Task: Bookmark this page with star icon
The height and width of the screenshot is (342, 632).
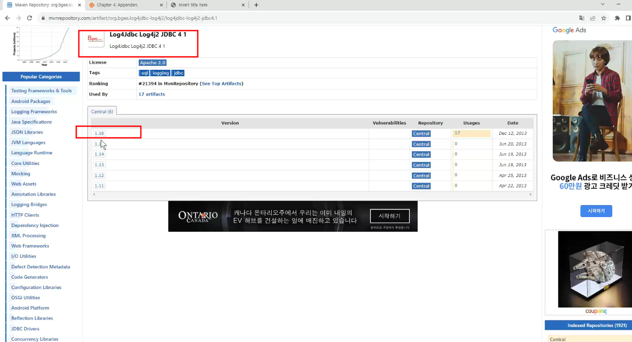Action: (x=604, y=18)
